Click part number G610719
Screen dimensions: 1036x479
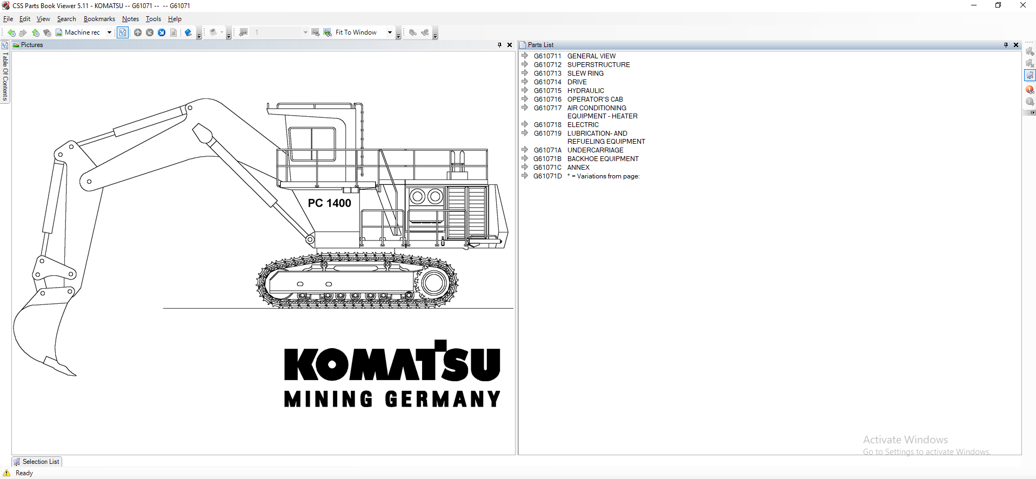[547, 134]
